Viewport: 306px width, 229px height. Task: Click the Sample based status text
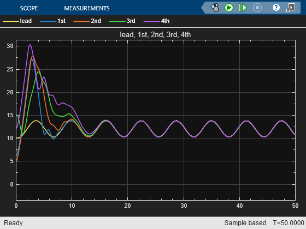coord(245,223)
